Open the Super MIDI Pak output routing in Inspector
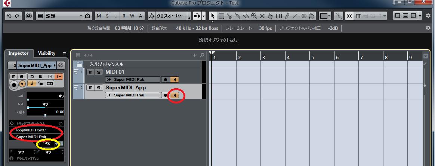 coord(36,137)
